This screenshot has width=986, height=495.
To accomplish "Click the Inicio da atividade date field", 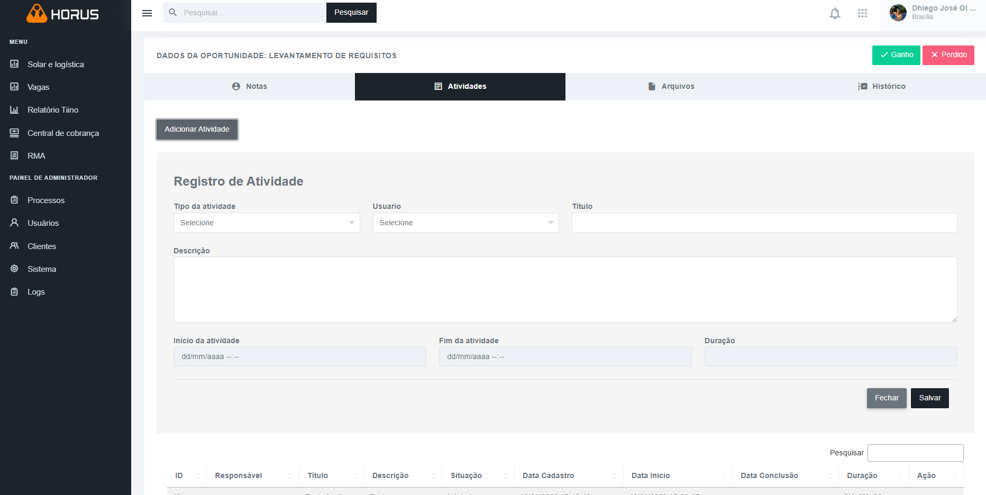I will 299,356.
